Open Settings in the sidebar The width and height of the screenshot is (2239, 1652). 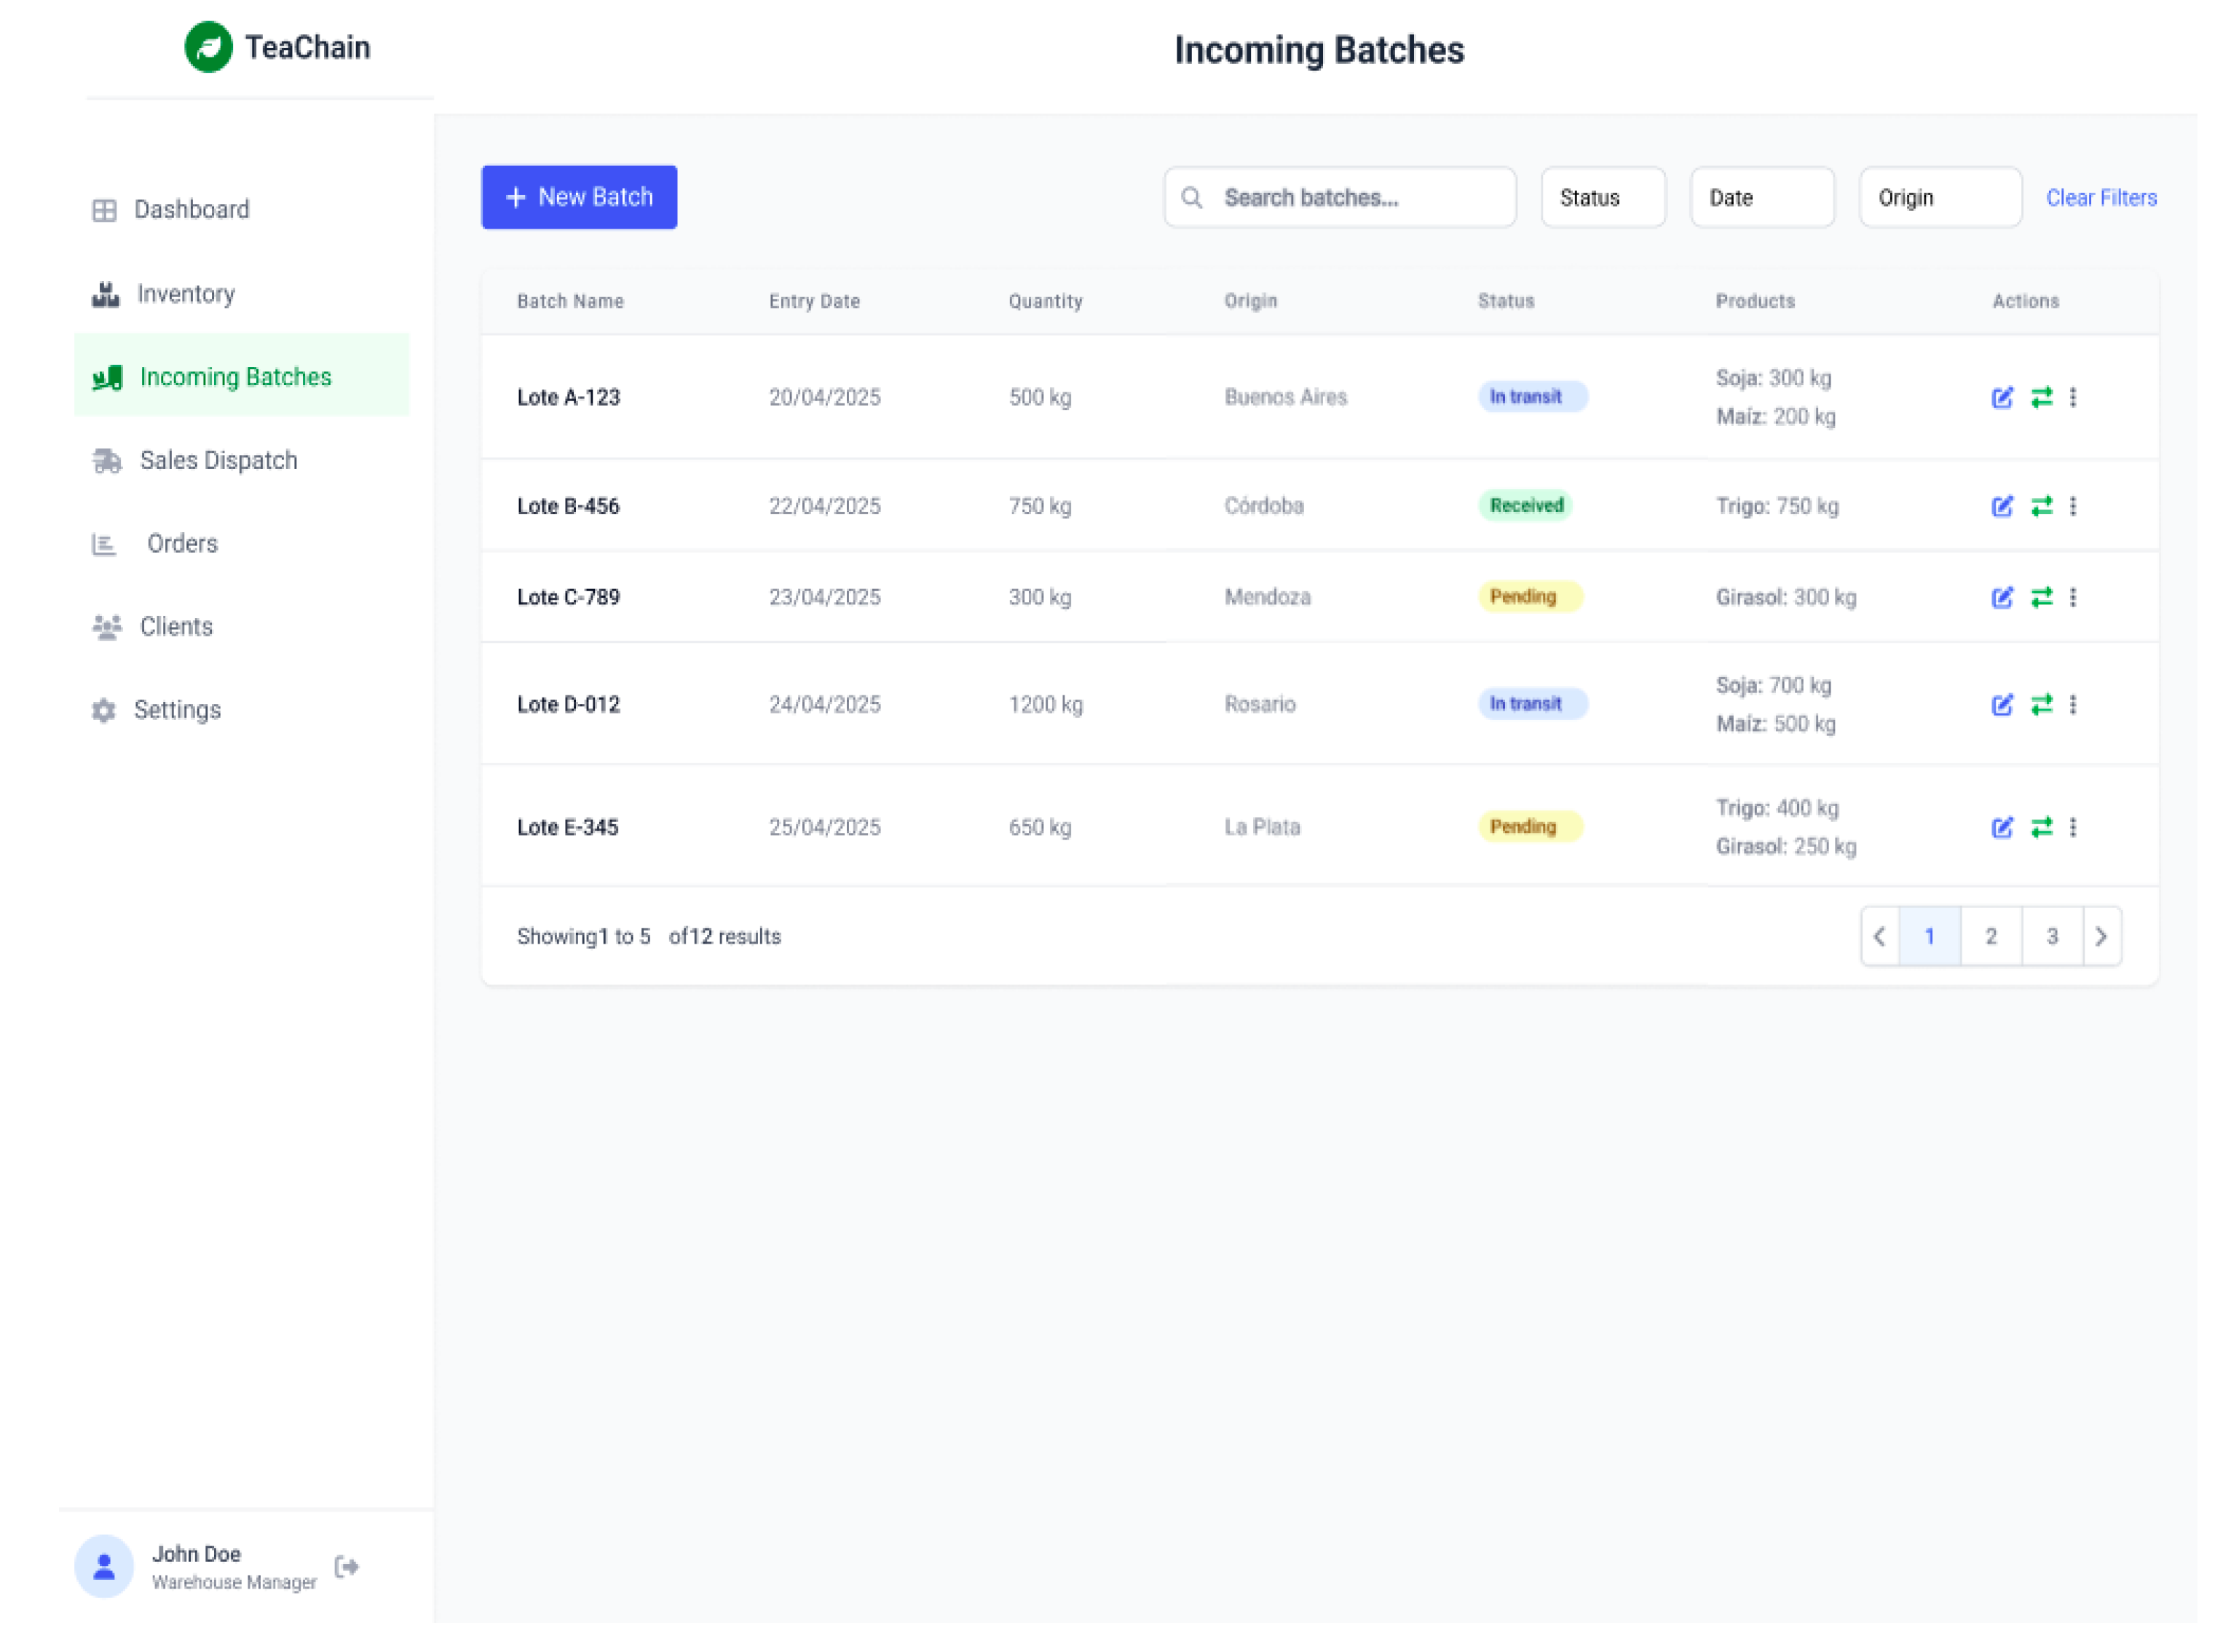click(x=177, y=710)
